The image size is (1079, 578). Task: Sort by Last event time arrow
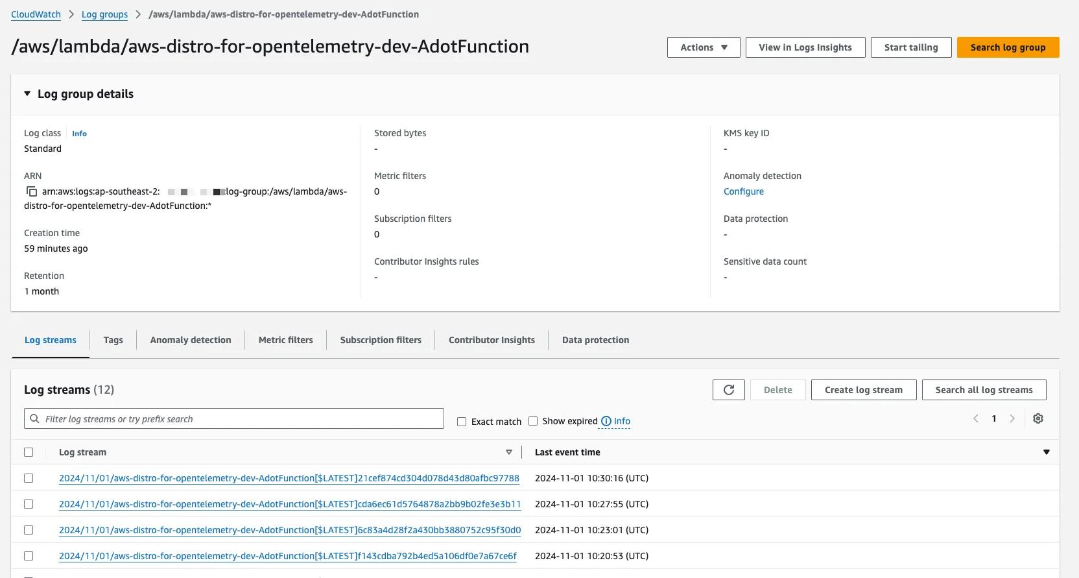[1046, 452]
